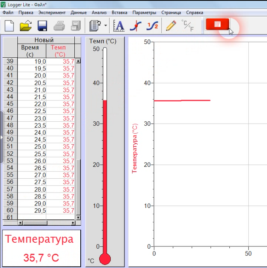
Task: Expand the collapsed side panel handle on left edge
Action: [x=2, y=137]
